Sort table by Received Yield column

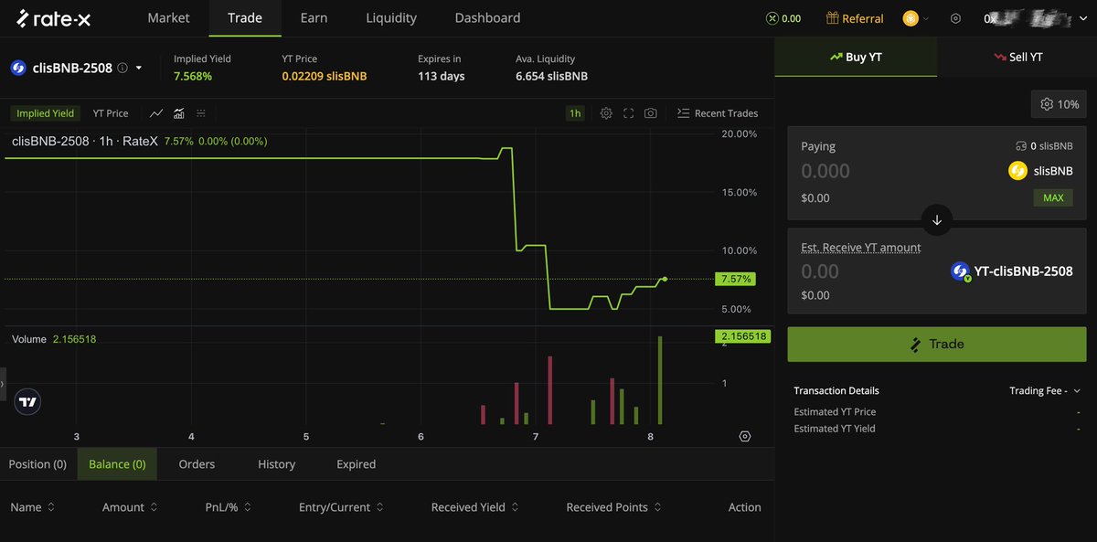click(474, 507)
